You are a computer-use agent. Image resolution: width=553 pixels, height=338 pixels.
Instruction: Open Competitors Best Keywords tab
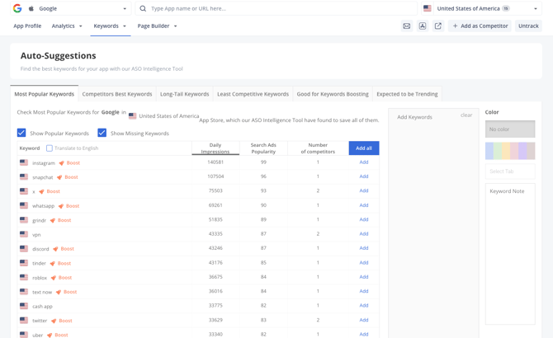(117, 94)
